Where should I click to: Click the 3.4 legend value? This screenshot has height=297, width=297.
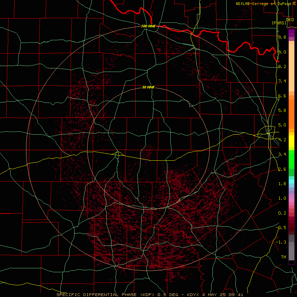[x=282, y=154]
